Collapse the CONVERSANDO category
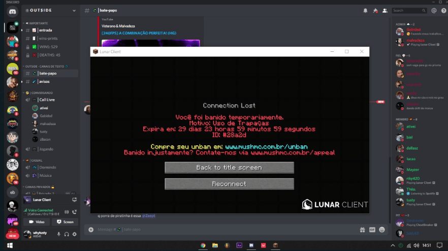This screenshot has width=448, height=251. [39, 93]
